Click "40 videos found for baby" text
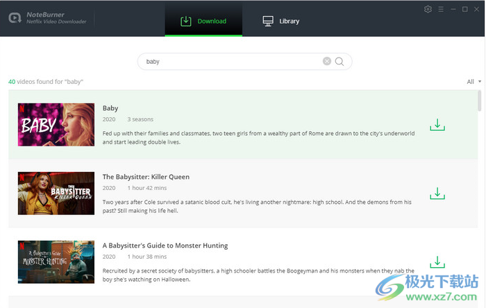 (46, 82)
